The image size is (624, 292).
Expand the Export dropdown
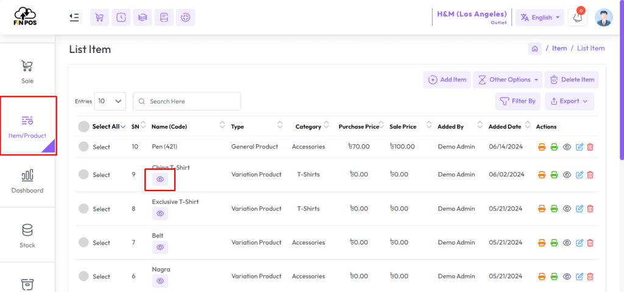tap(570, 102)
